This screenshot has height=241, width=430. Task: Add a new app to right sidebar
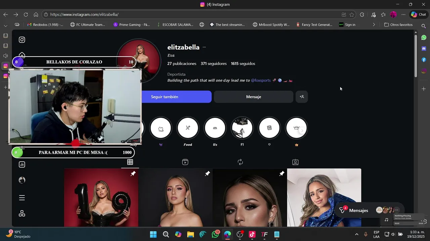click(x=424, y=89)
